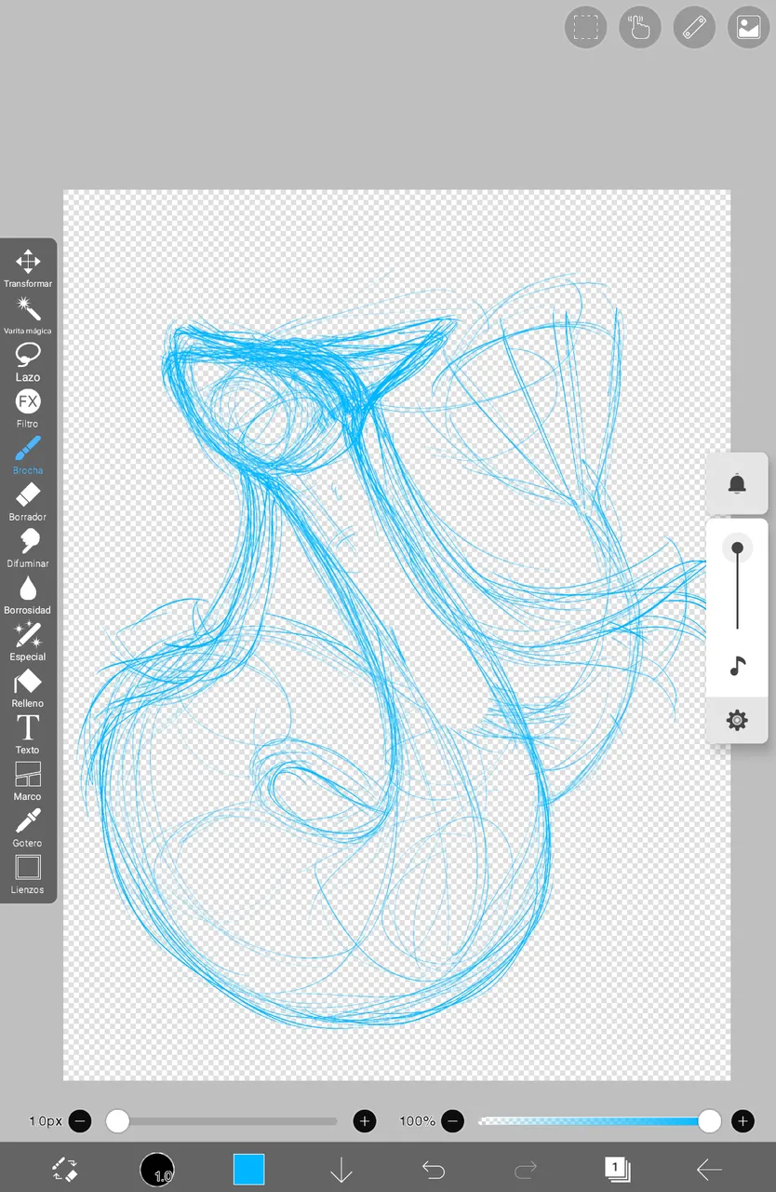Tap the music note icon

[x=737, y=666]
